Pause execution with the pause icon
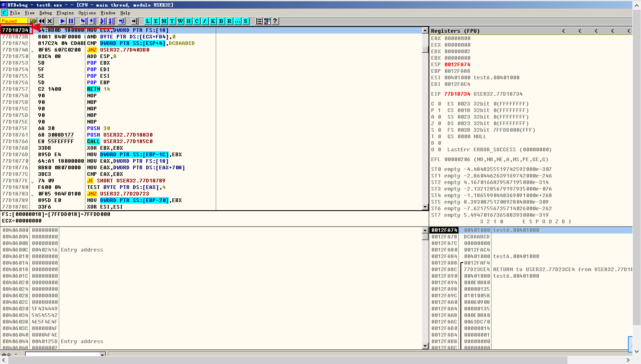Viewport: 641px width, 364px height. click(71, 21)
